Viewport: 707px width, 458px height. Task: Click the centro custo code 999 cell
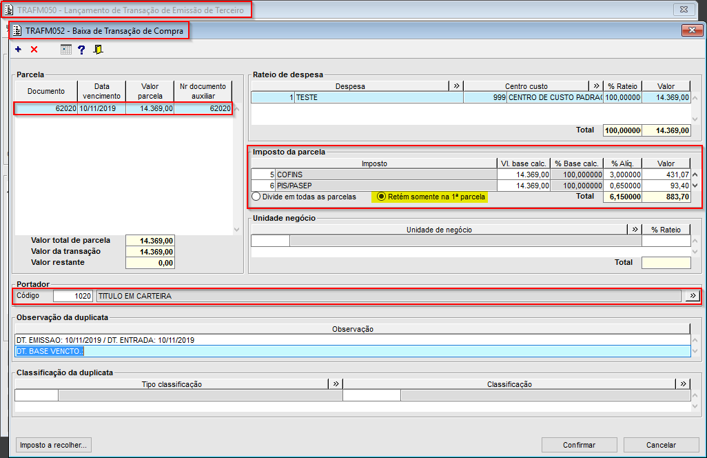click(x=485, y=97)
